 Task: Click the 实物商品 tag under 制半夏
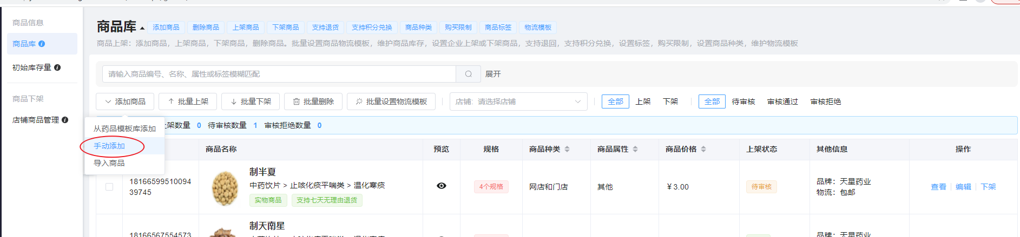coord(268,200)
